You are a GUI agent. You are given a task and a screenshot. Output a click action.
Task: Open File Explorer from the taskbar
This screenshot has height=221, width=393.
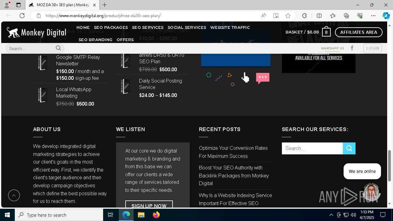pos(141,215)
